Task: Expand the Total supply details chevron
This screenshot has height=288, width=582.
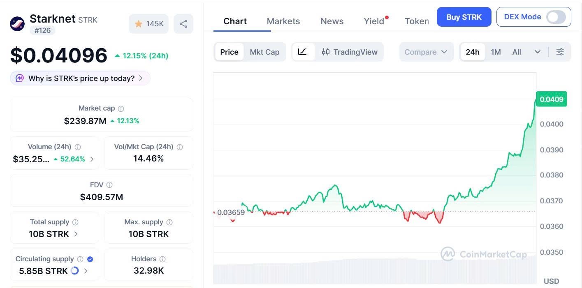Action: point(76,234)
